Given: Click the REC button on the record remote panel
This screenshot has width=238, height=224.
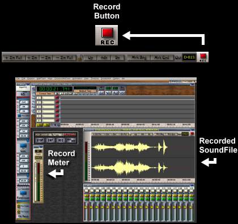Looking at the screenshot, I should coord(61,140).
